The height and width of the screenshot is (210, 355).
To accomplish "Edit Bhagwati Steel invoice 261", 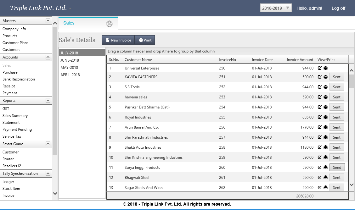I will (x=319, y=177).
